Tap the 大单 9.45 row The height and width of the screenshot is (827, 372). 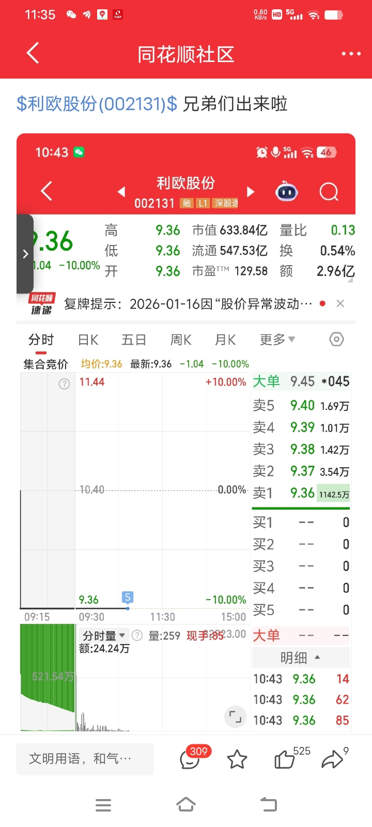point(301,381)
